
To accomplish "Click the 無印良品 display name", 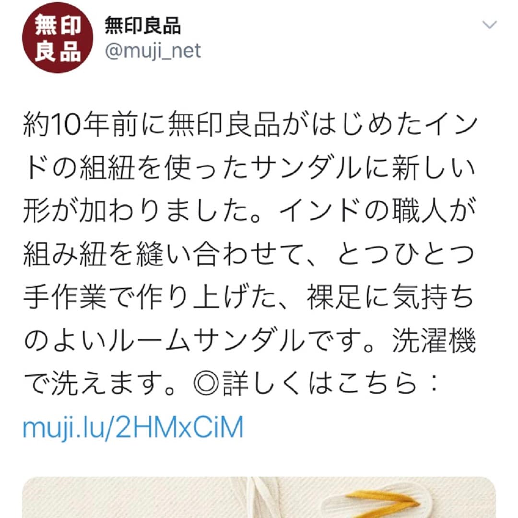I will 143,25.
